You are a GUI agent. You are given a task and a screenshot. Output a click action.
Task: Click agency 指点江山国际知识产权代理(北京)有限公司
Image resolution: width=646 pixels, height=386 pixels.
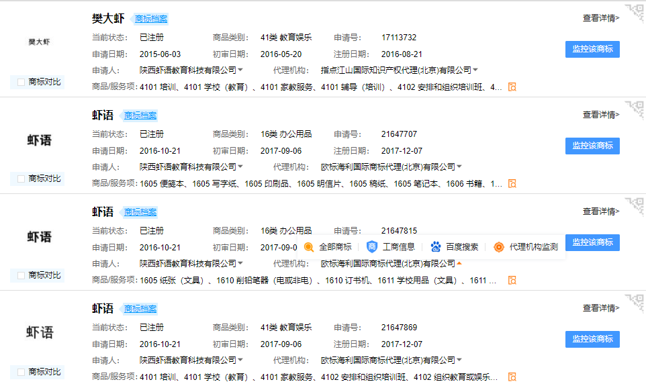[x=396, y=70]
